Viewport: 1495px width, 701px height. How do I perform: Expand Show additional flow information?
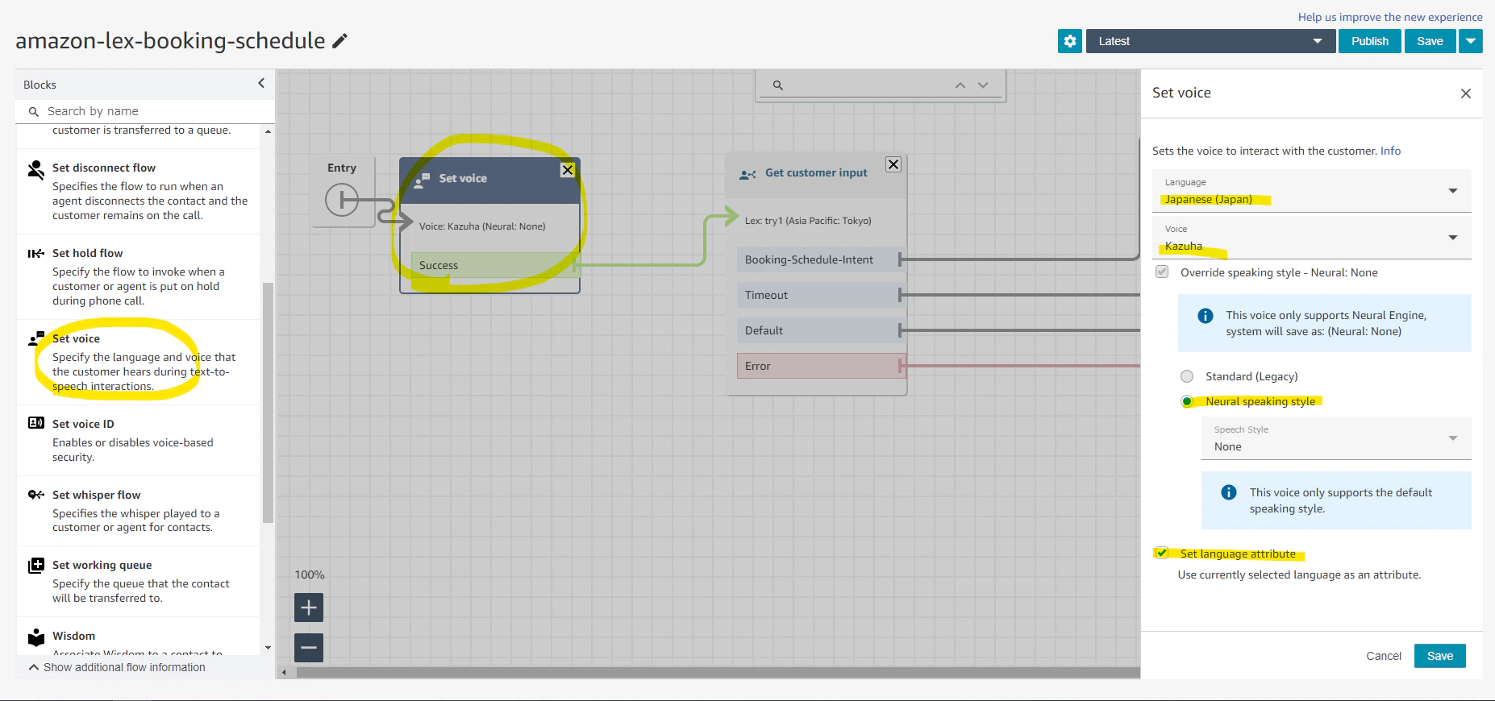click(117, 667)
